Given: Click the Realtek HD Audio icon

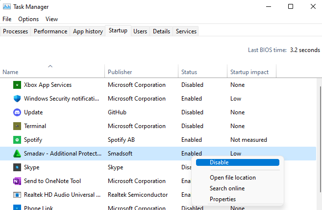Looking at the screenshot, I should pyautogui.click(x=17, y=195).
